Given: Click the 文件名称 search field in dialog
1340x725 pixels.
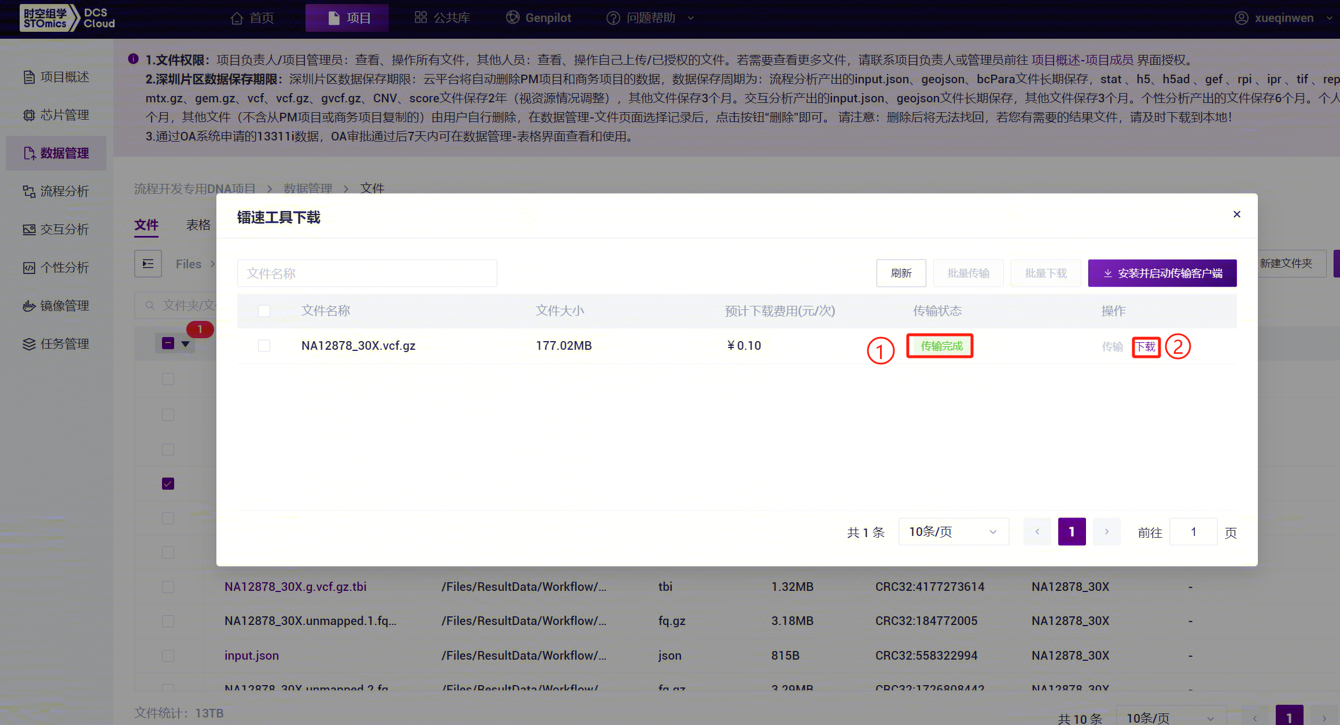Looking at the screenshot, I should (367, 273).
